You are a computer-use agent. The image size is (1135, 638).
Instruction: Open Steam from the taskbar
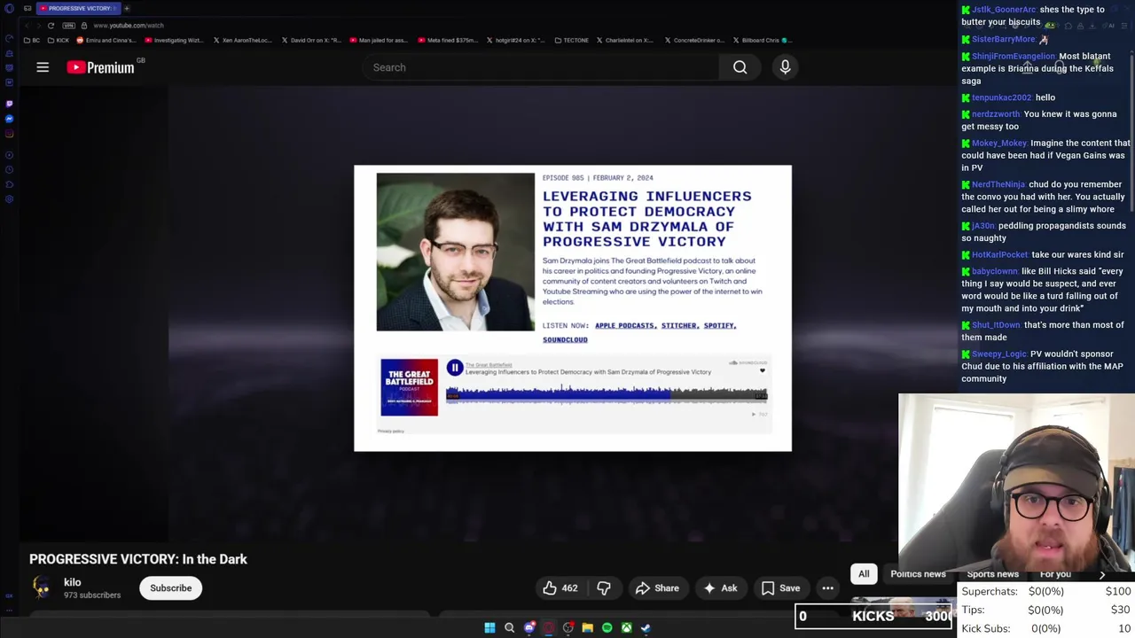point(646,628)
